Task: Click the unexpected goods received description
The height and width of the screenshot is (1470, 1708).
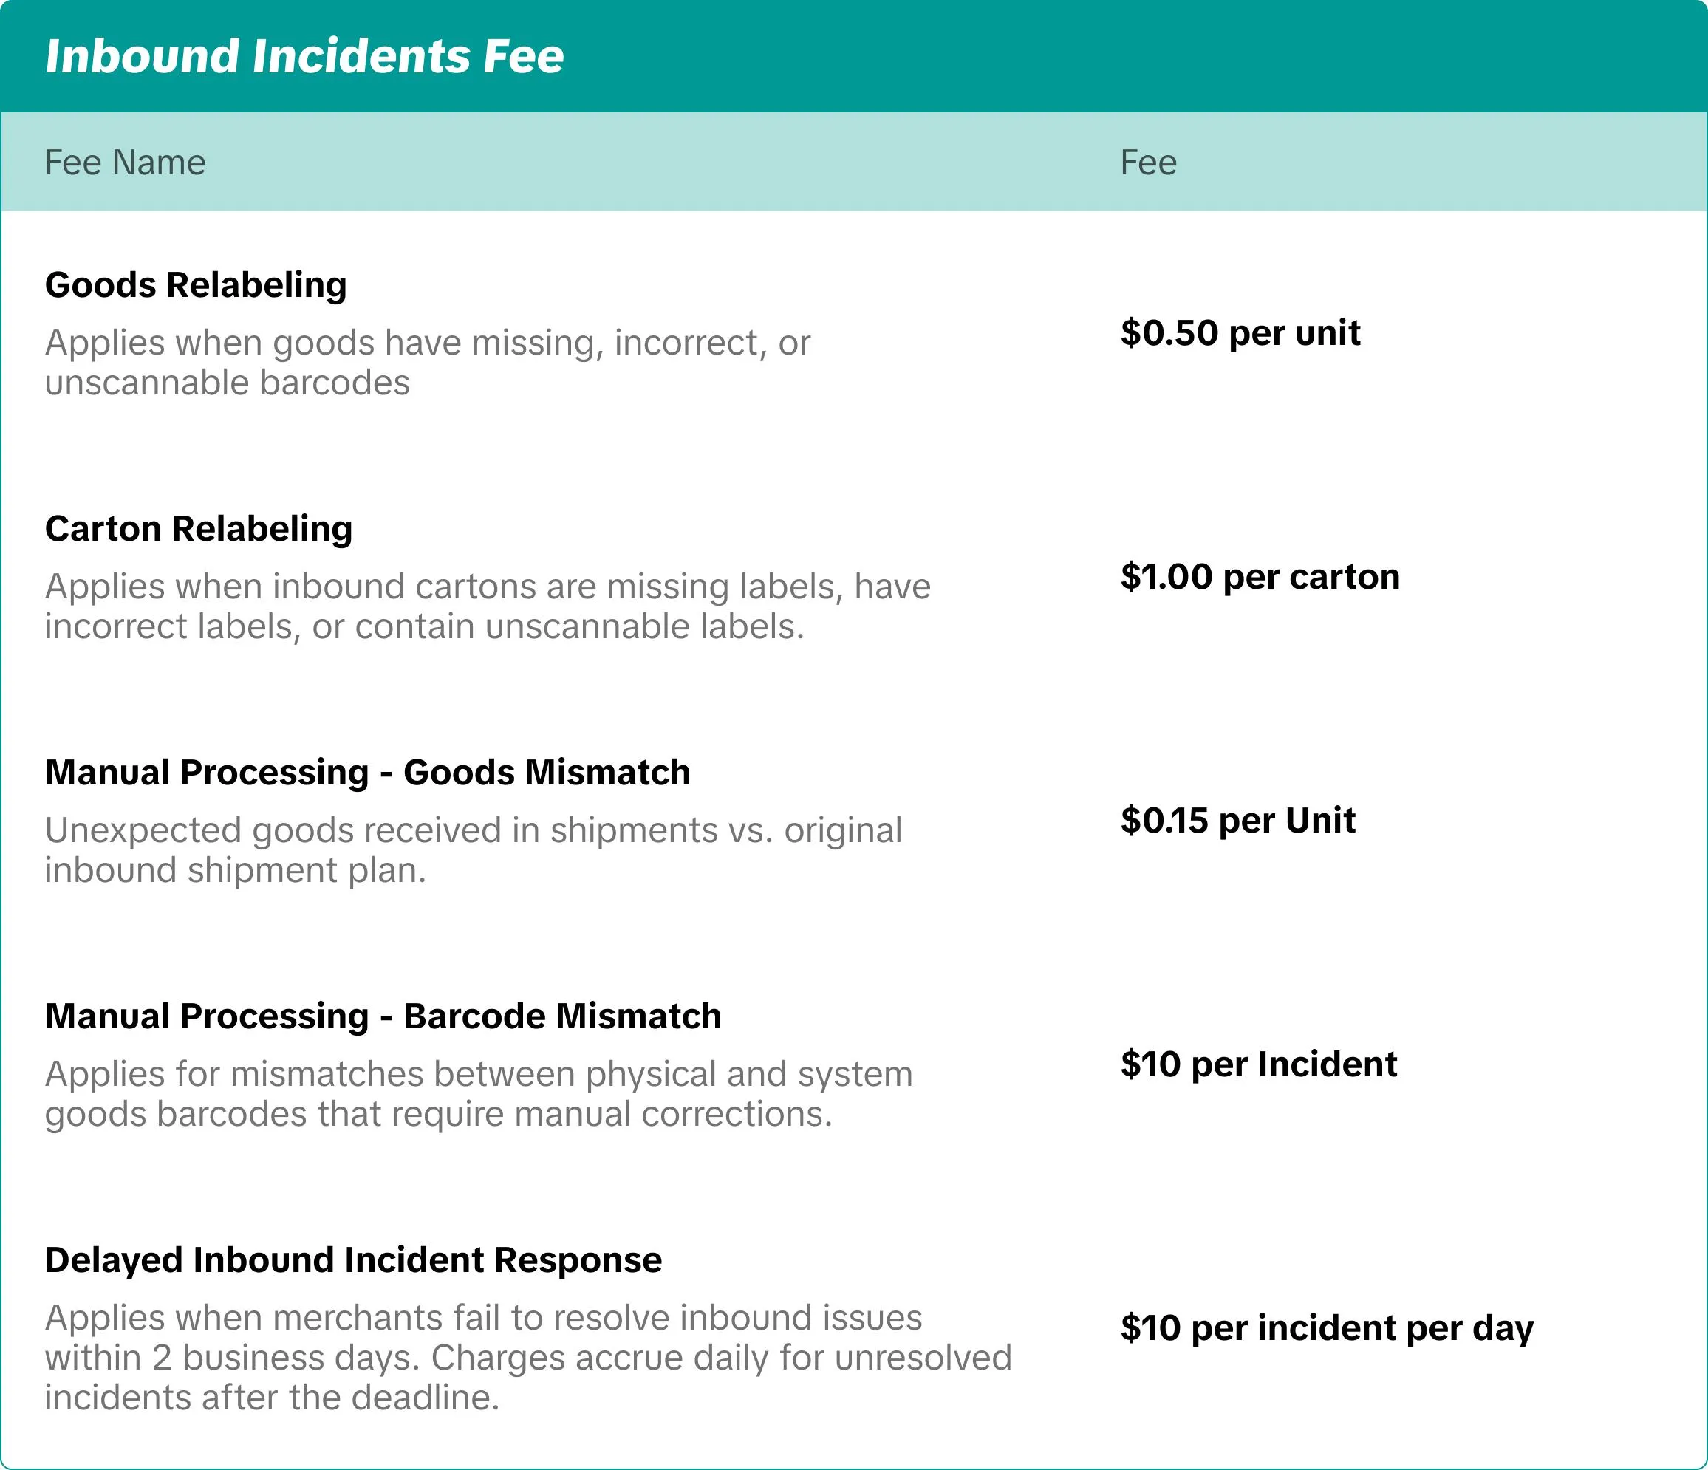Action: pyautogui.click(x=472, y=850)
